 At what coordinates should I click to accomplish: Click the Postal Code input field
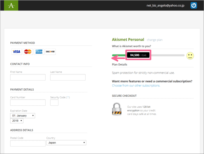coord(28,143)
